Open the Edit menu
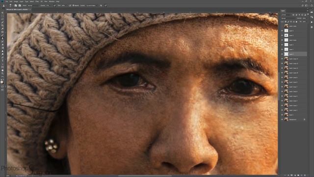The height and width of the screenshot is (177, 314). [x=11, y=1]
